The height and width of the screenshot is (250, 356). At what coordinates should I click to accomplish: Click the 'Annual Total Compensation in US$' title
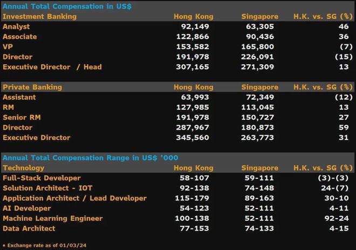(x=67, y=6)
